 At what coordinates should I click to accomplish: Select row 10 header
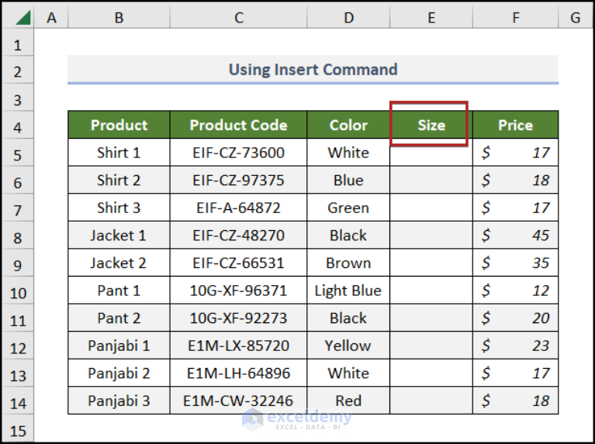coord(18,291)
